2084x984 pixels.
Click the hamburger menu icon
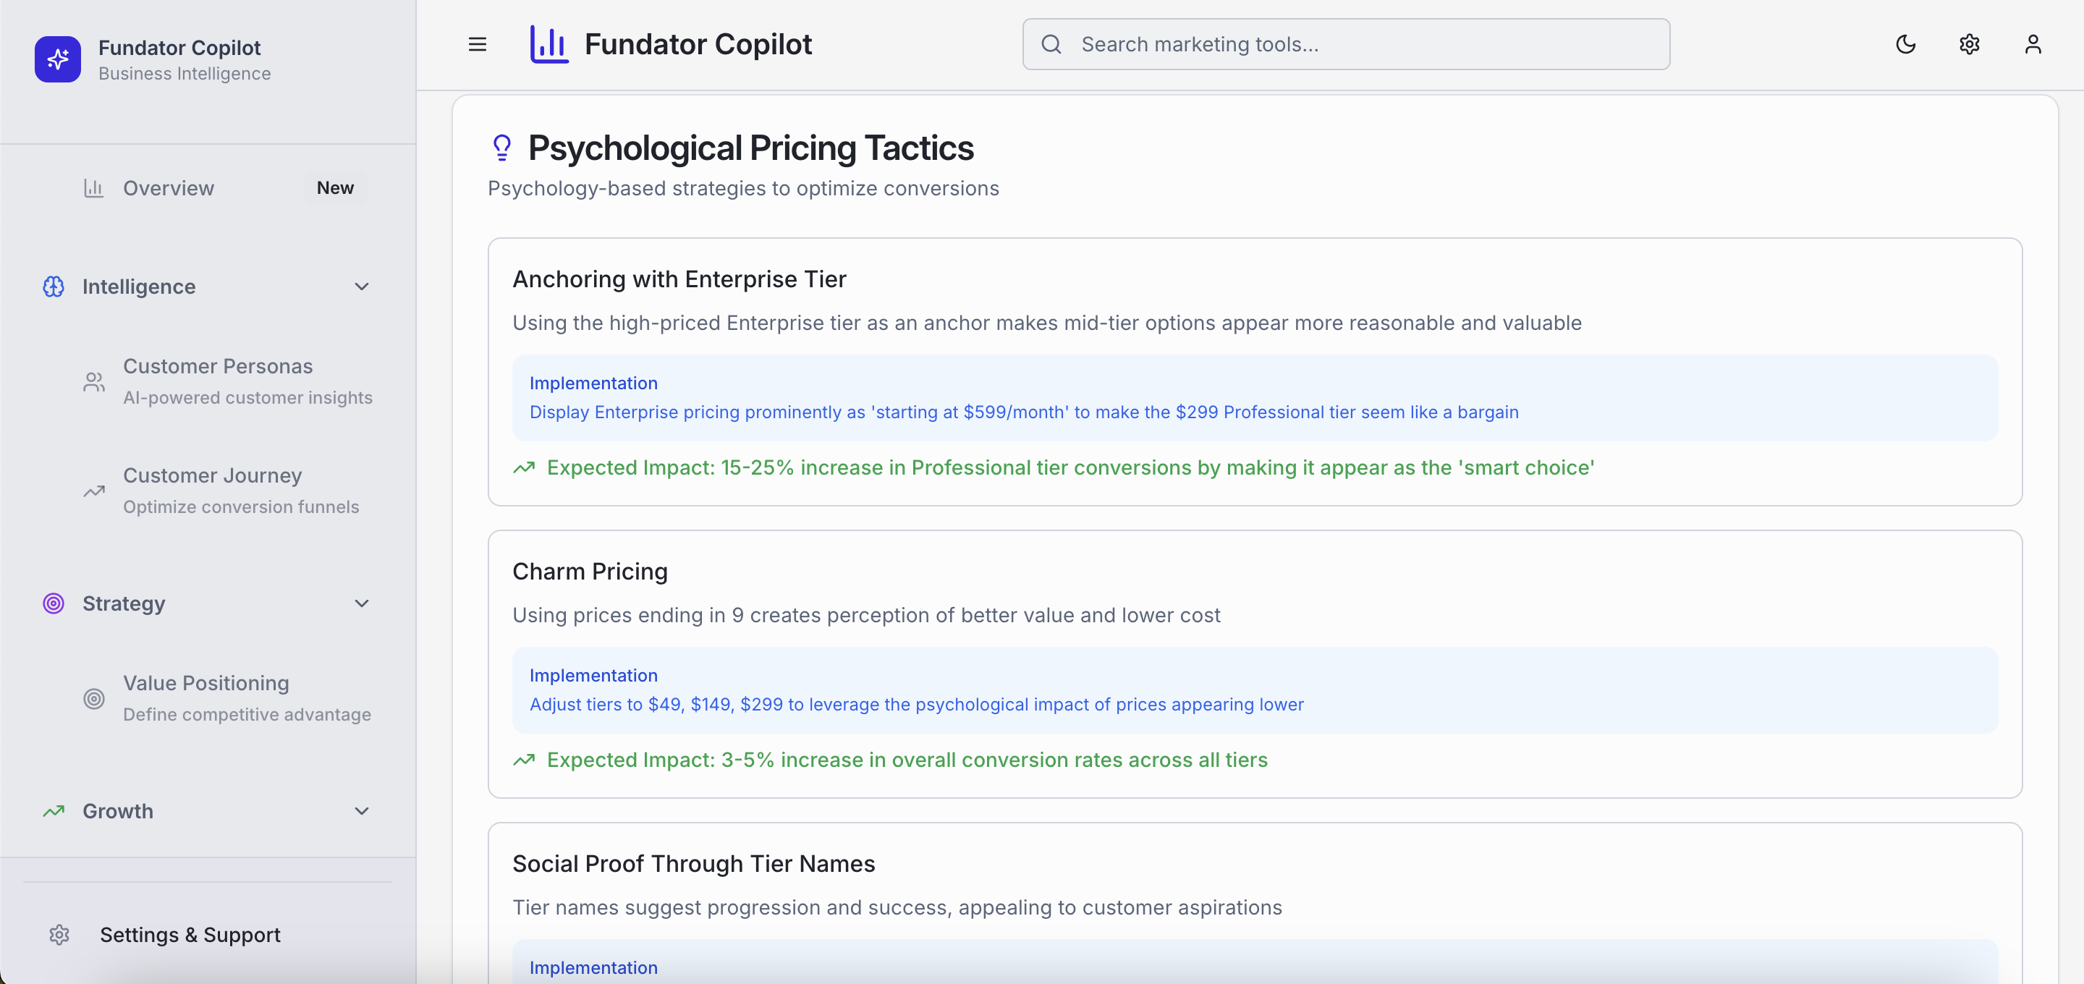pos(478,45)
